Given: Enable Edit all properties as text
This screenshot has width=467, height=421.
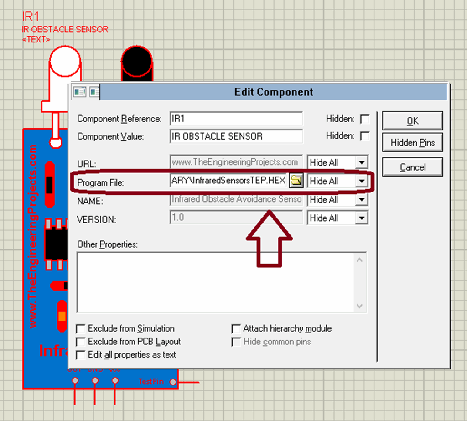Looking at the screenshot, I should coord(81,355).
